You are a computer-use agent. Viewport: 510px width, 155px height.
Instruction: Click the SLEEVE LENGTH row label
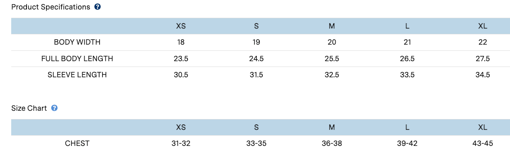pyautogui.click(x=77, y=75)
